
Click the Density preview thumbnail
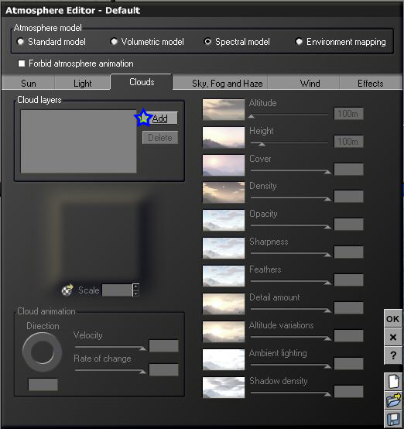224,192
